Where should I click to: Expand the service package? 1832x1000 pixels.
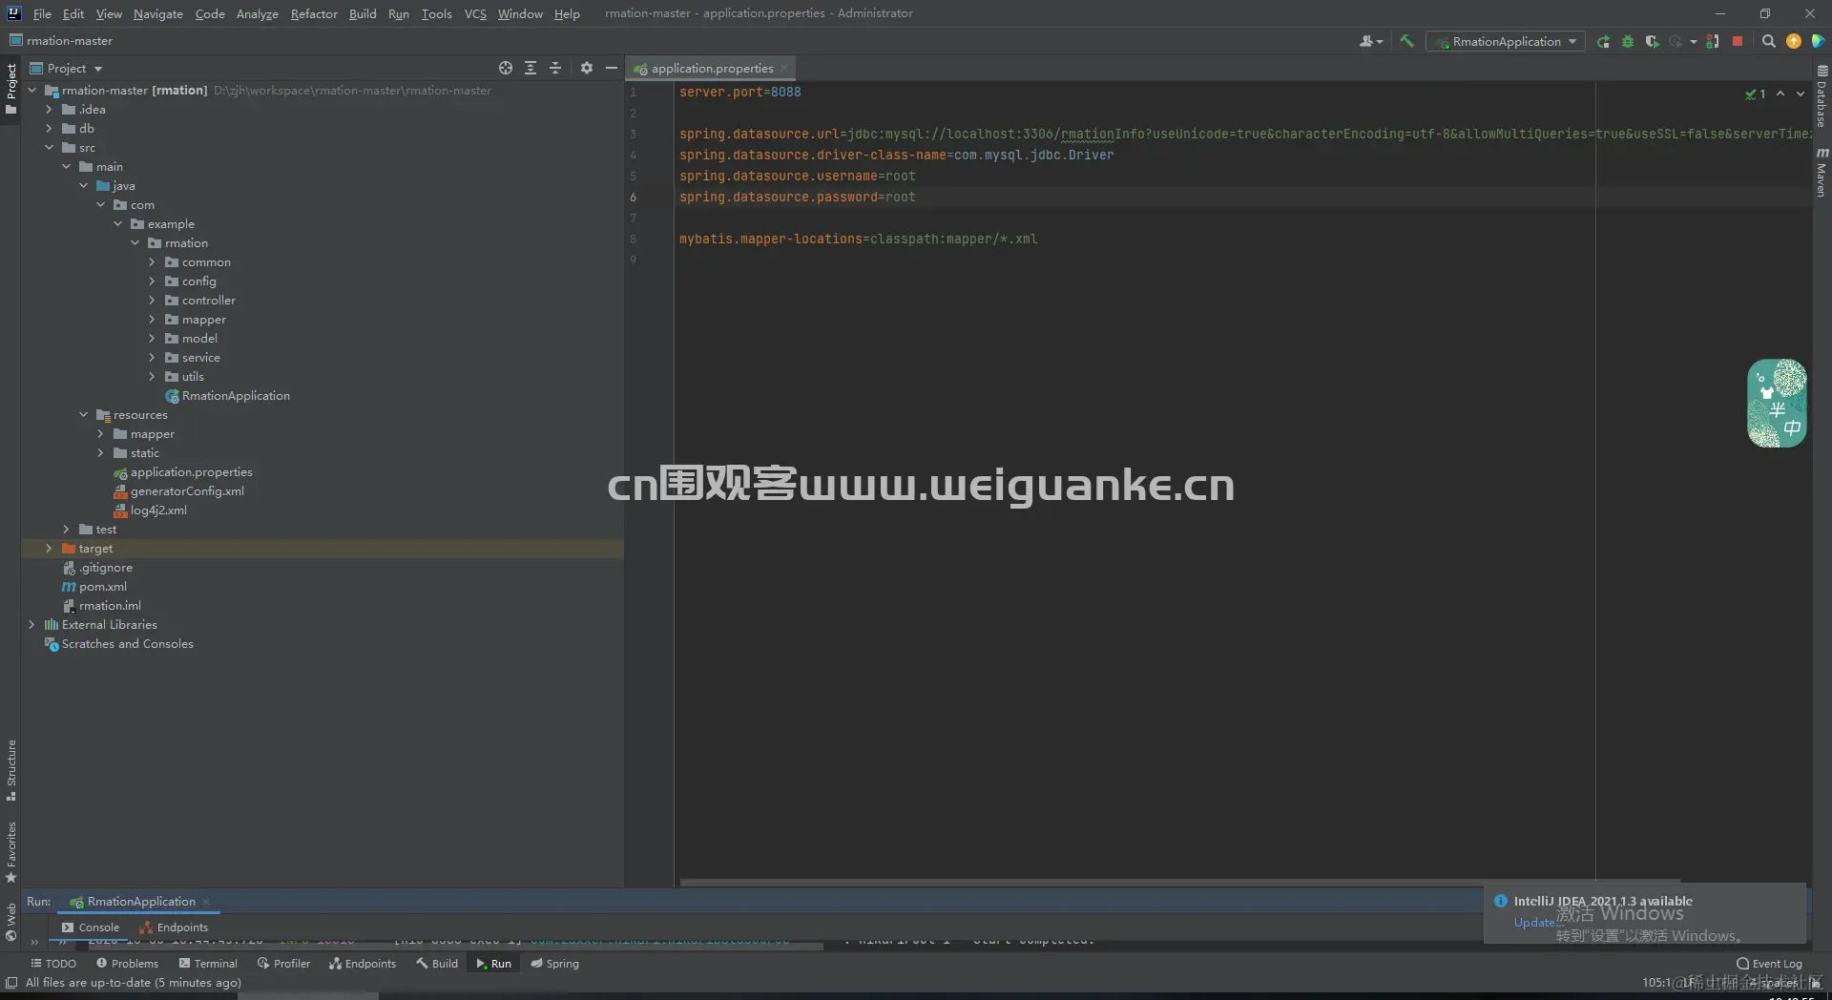point(152,357)
